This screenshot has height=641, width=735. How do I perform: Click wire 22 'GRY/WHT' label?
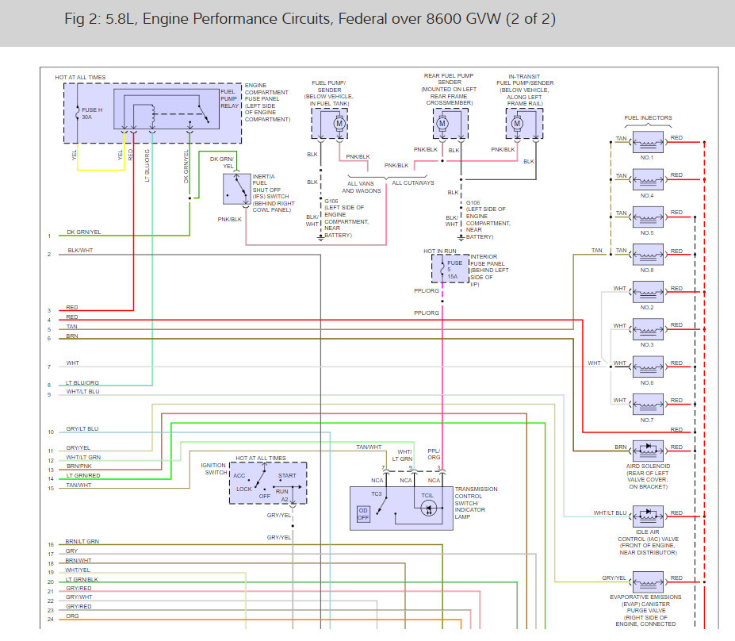coord(78,597)
